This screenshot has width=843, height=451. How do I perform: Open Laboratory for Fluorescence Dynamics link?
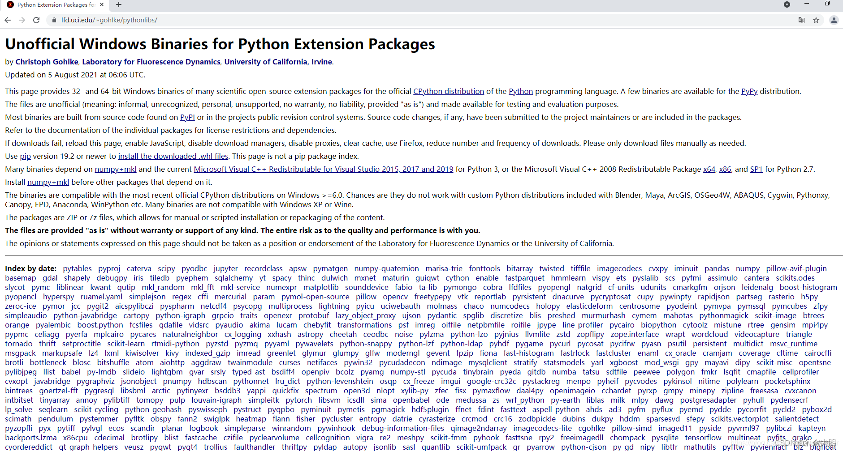(151, 62)
